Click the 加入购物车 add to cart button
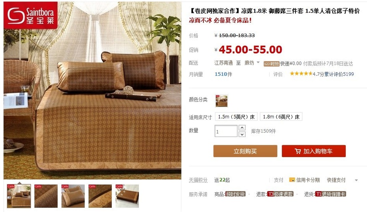This screenshot has width=367, height=212. coord(314,151)
